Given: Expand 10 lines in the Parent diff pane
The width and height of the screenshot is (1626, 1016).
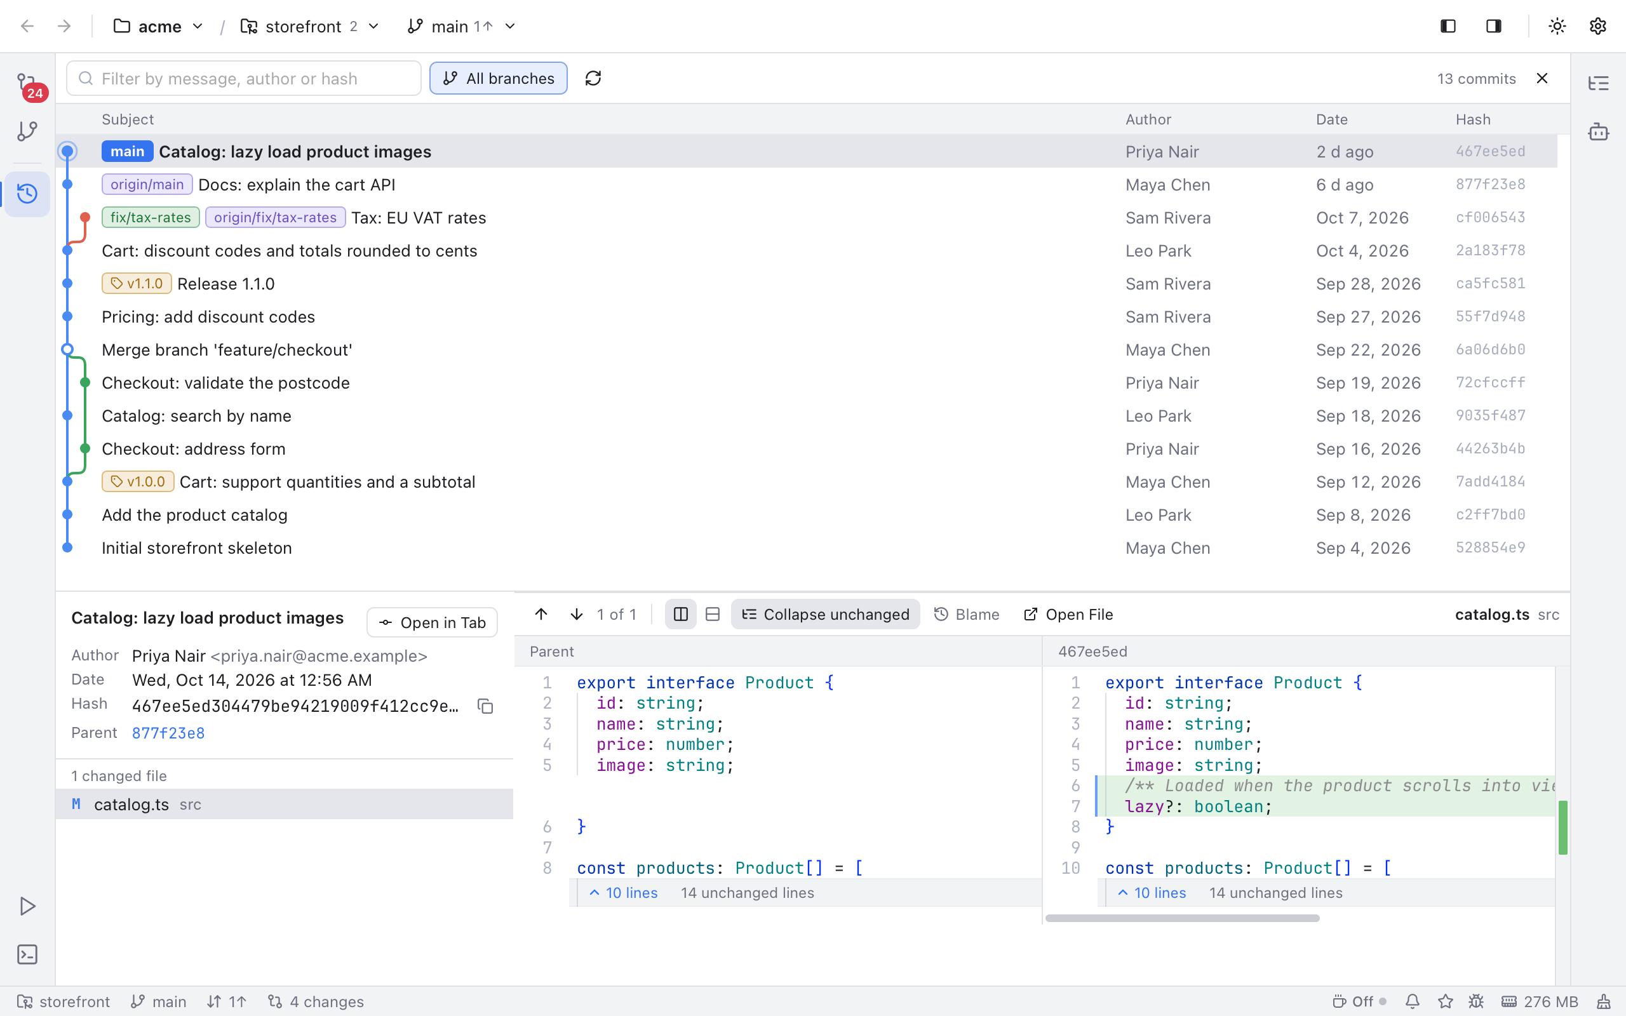Looking at the screenshot, I should click(624, 893).
